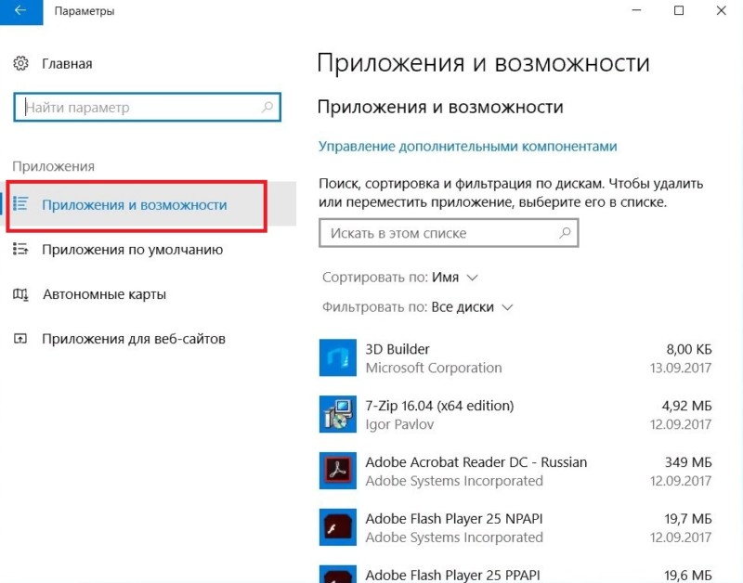Click the 13.09.2017 install date
Screen dimensions: 743x583
pyautogui.click(x=681, y=368)
